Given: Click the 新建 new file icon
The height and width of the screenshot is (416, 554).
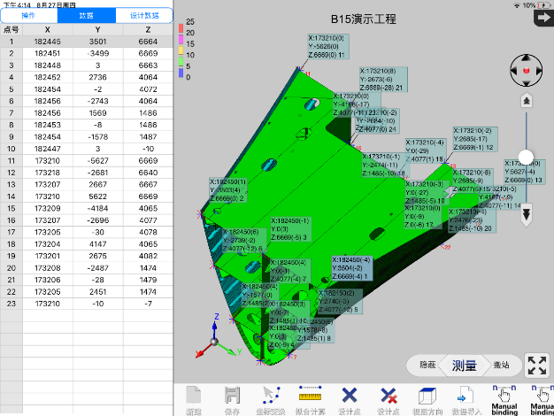Looking at the screenshot, I should tap(194, 397).
